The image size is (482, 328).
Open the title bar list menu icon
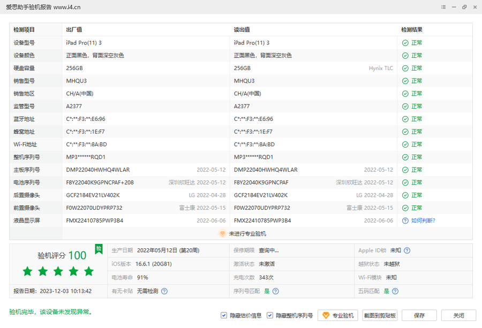[443, 7]
